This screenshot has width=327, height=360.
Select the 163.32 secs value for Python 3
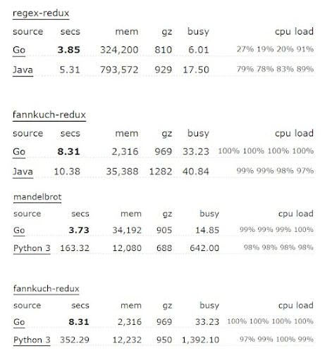click(75, 248)
